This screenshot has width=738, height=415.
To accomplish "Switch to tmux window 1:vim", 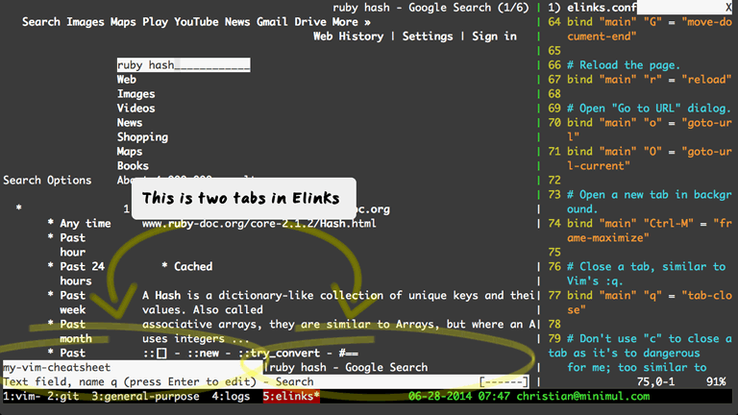I will point(22,396).
